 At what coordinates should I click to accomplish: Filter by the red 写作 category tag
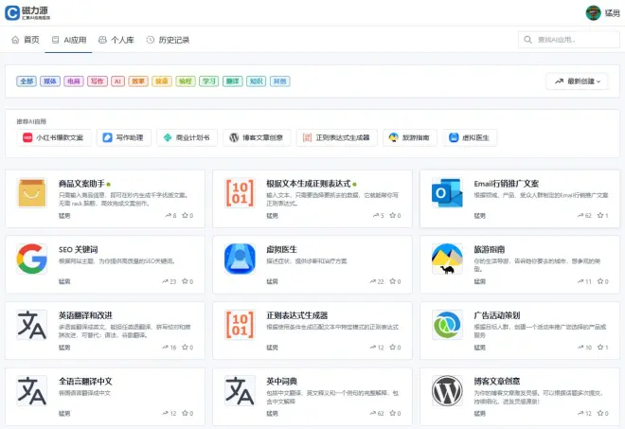[x=97, y=81]
